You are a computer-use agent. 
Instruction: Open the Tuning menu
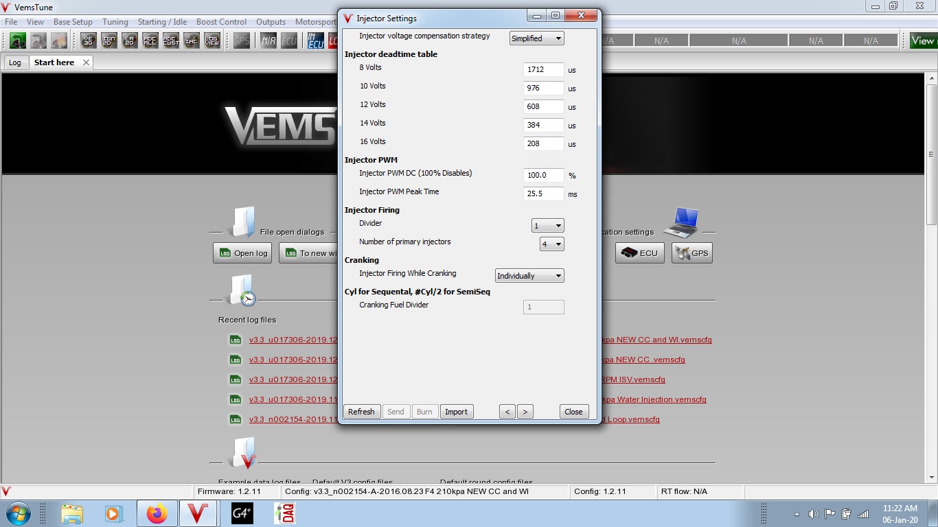[x=115, y=21]
